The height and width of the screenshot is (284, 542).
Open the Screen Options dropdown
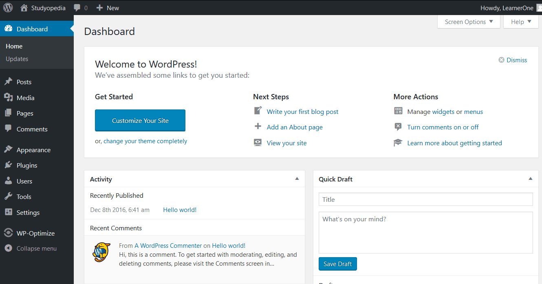coord(468,22)
